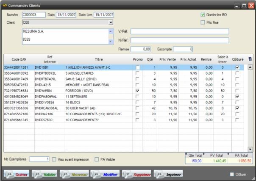Click reference DVDW6584
Screen dimensions: 256x181
point(43,91)
